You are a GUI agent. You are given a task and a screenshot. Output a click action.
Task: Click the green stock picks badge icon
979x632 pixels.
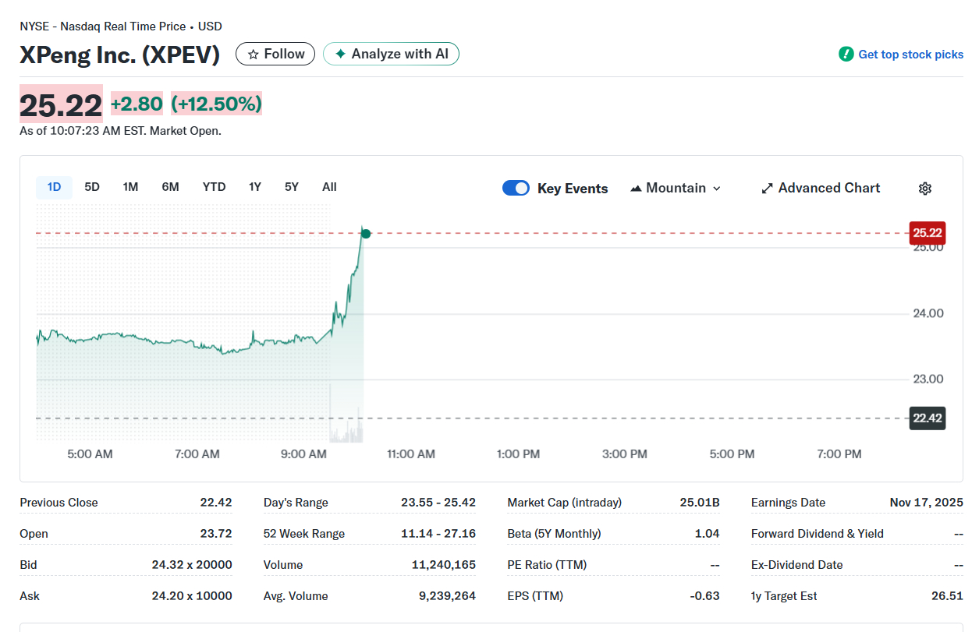click(846, 54)
